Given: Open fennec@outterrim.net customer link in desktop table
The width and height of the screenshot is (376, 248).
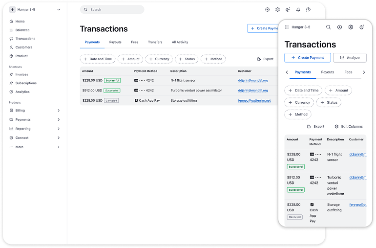Looking at the screenshot, I should point(254,101).
